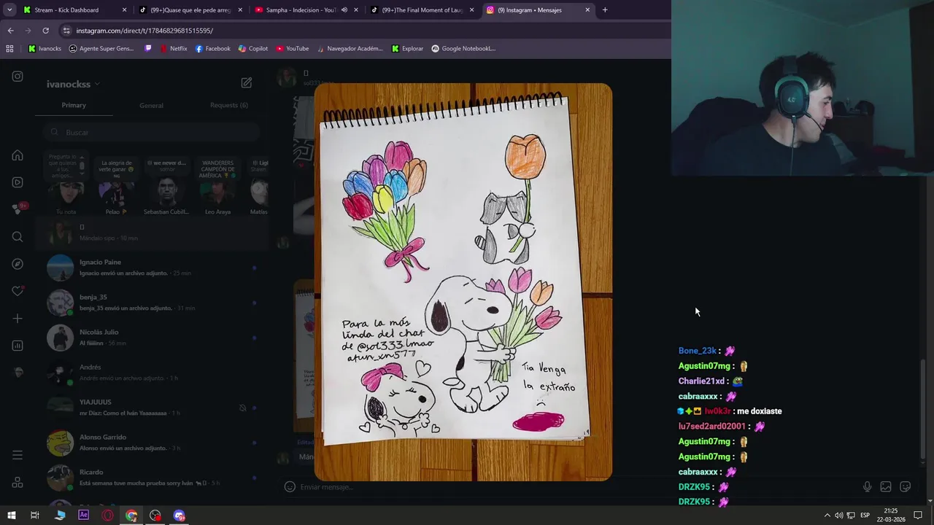Open the Andrés conversation
This screenshot has height=525, width=934.
[151, 373]
